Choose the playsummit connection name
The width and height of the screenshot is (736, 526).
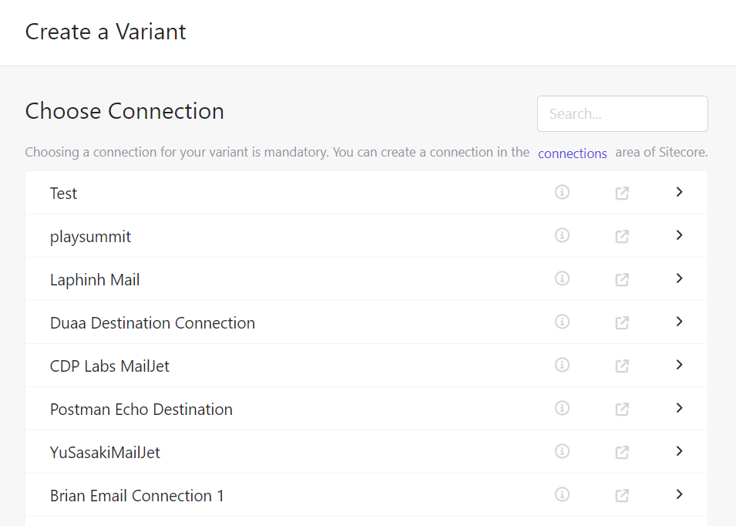pos(90,237)
